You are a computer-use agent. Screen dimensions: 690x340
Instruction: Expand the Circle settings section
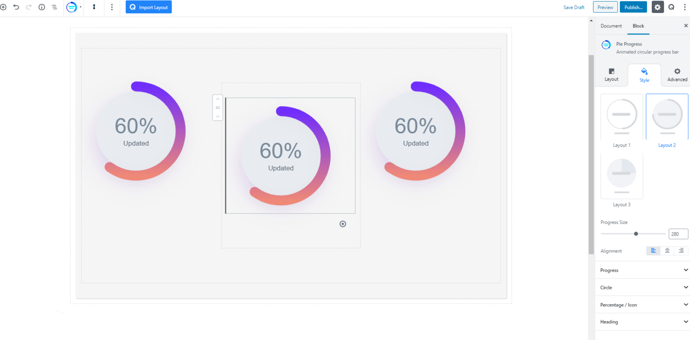click(x=642, y=288)
